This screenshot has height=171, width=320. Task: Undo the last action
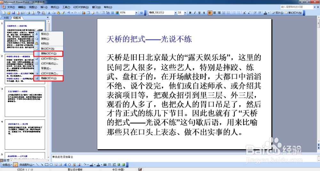pos(69,13)
